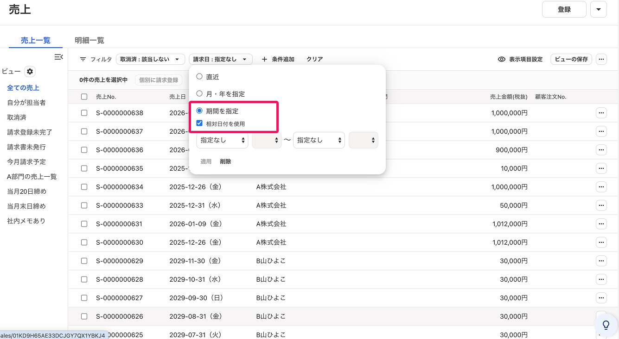Toggle select-all checkbox in table header

pyautogui.click(x=84, y=97)
